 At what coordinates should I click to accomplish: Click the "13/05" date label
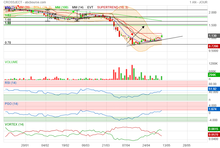[x=166, y=145]
